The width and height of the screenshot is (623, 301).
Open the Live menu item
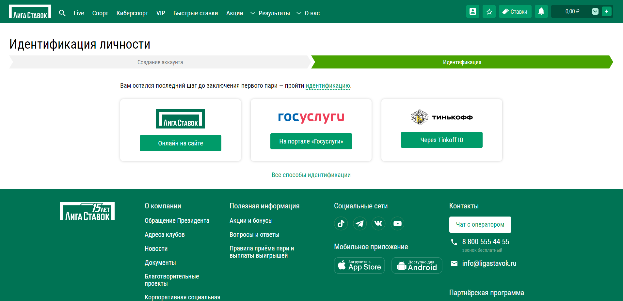pyautogui.click(x=79, y=13)
